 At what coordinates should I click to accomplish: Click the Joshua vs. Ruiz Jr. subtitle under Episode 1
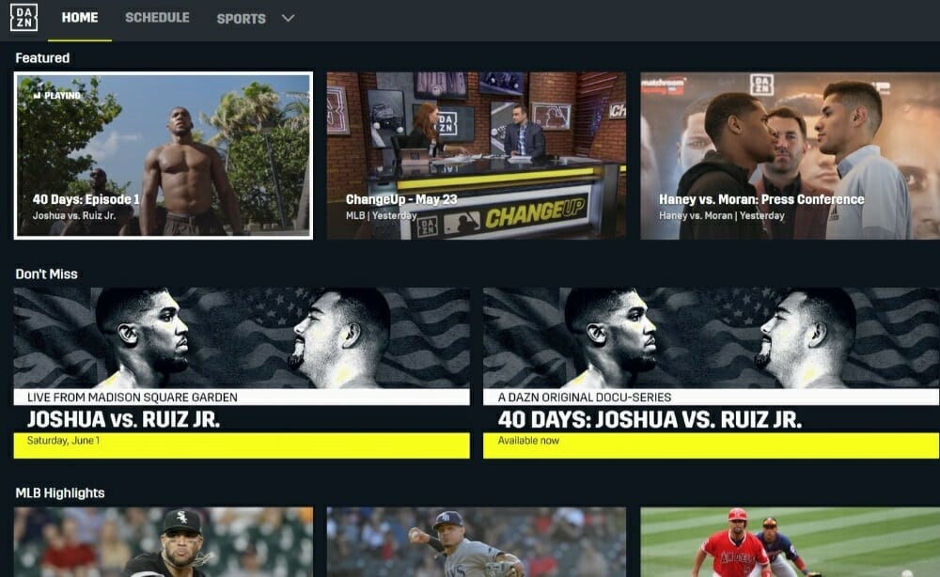point(74,216)
